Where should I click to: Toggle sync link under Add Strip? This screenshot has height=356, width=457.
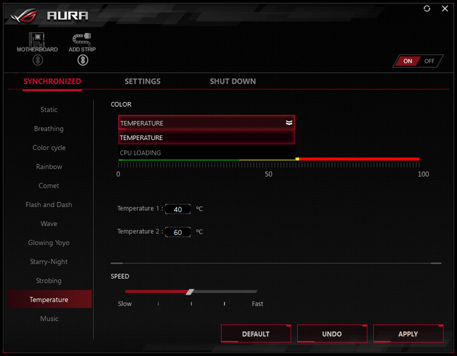coord(83,60)
